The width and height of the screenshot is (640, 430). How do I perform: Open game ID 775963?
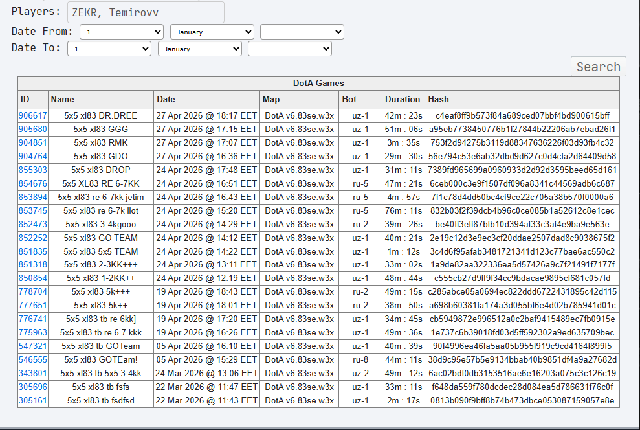point(32,332)
